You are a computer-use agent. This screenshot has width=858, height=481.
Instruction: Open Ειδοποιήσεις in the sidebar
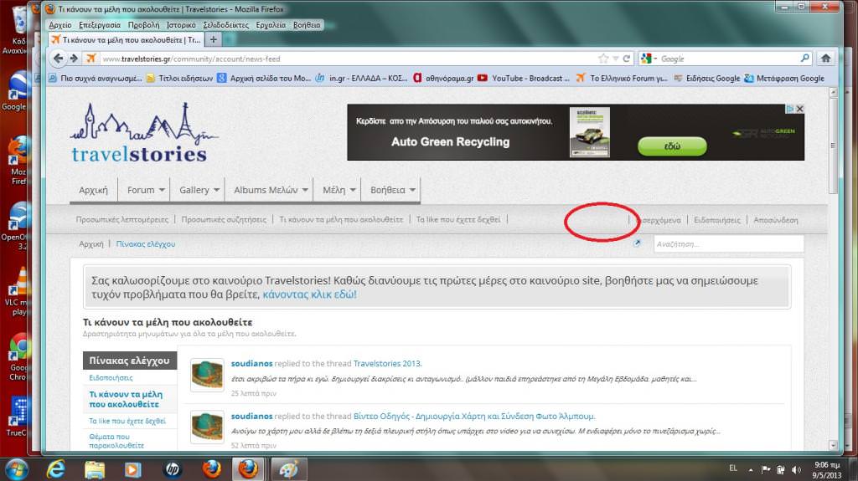pos(111,378)
